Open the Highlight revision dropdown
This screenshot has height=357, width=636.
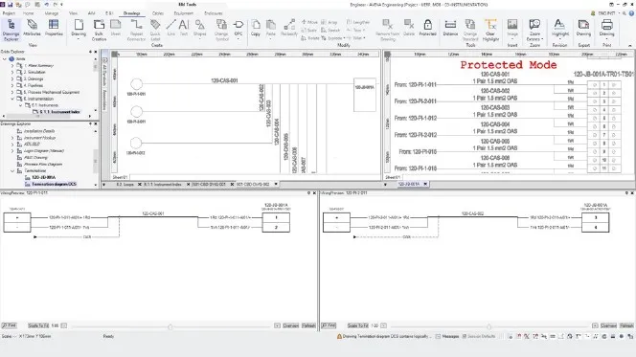point(560,38)
